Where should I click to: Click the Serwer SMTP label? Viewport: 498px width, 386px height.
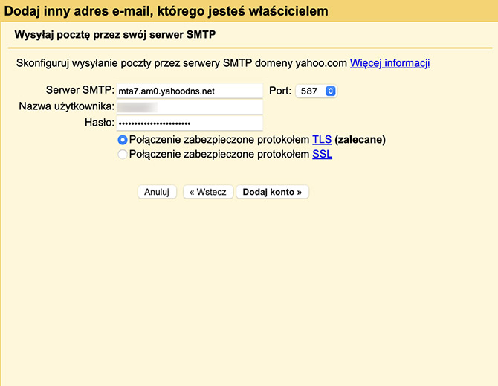80,90
